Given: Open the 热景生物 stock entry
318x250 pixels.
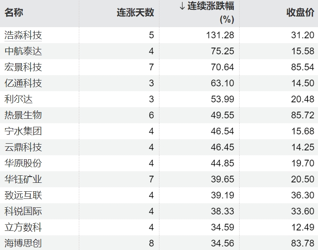Looking at the screenshot, I should click(23, 115).
